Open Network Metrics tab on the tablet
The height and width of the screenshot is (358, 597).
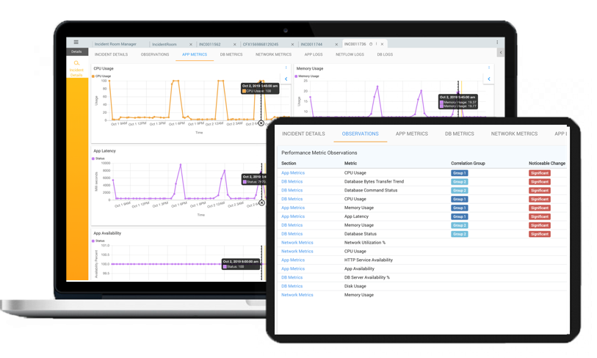[514, 134]
